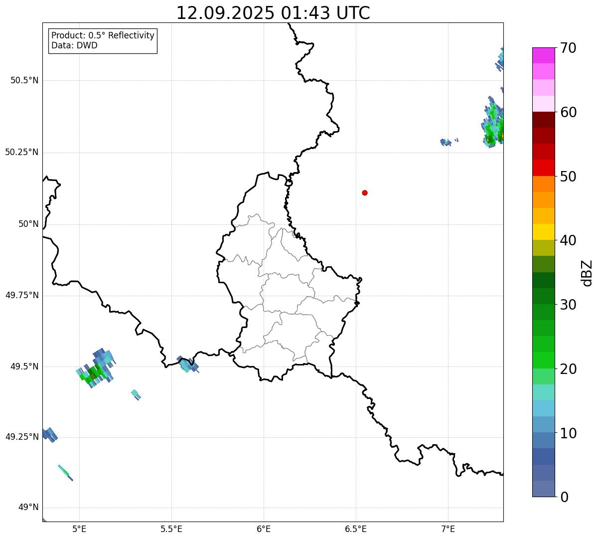Click the title text "12.09.2025 01:43 UTC"

coord(273,13)
